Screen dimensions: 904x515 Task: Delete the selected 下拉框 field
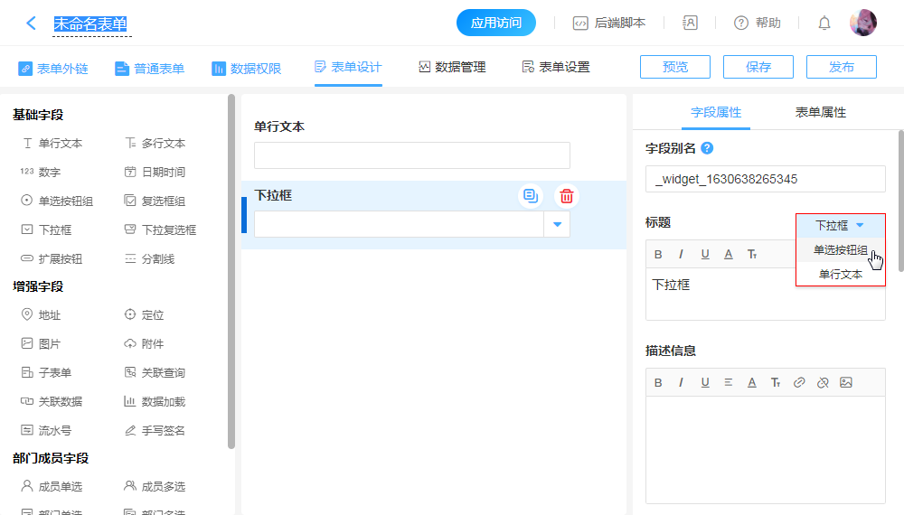(x=566, y=196)
